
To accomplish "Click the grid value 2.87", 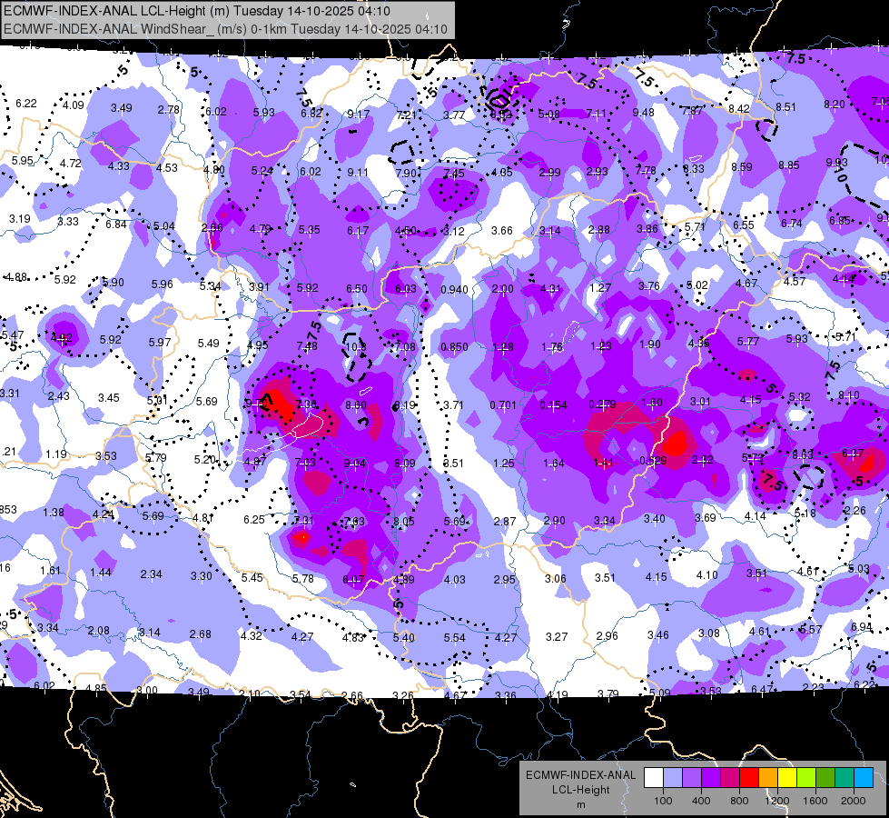I will [505, 521].
